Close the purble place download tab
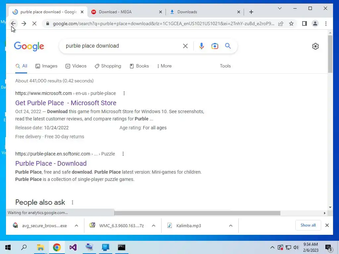The image size is (339, 254). click(x=82, y=12)
